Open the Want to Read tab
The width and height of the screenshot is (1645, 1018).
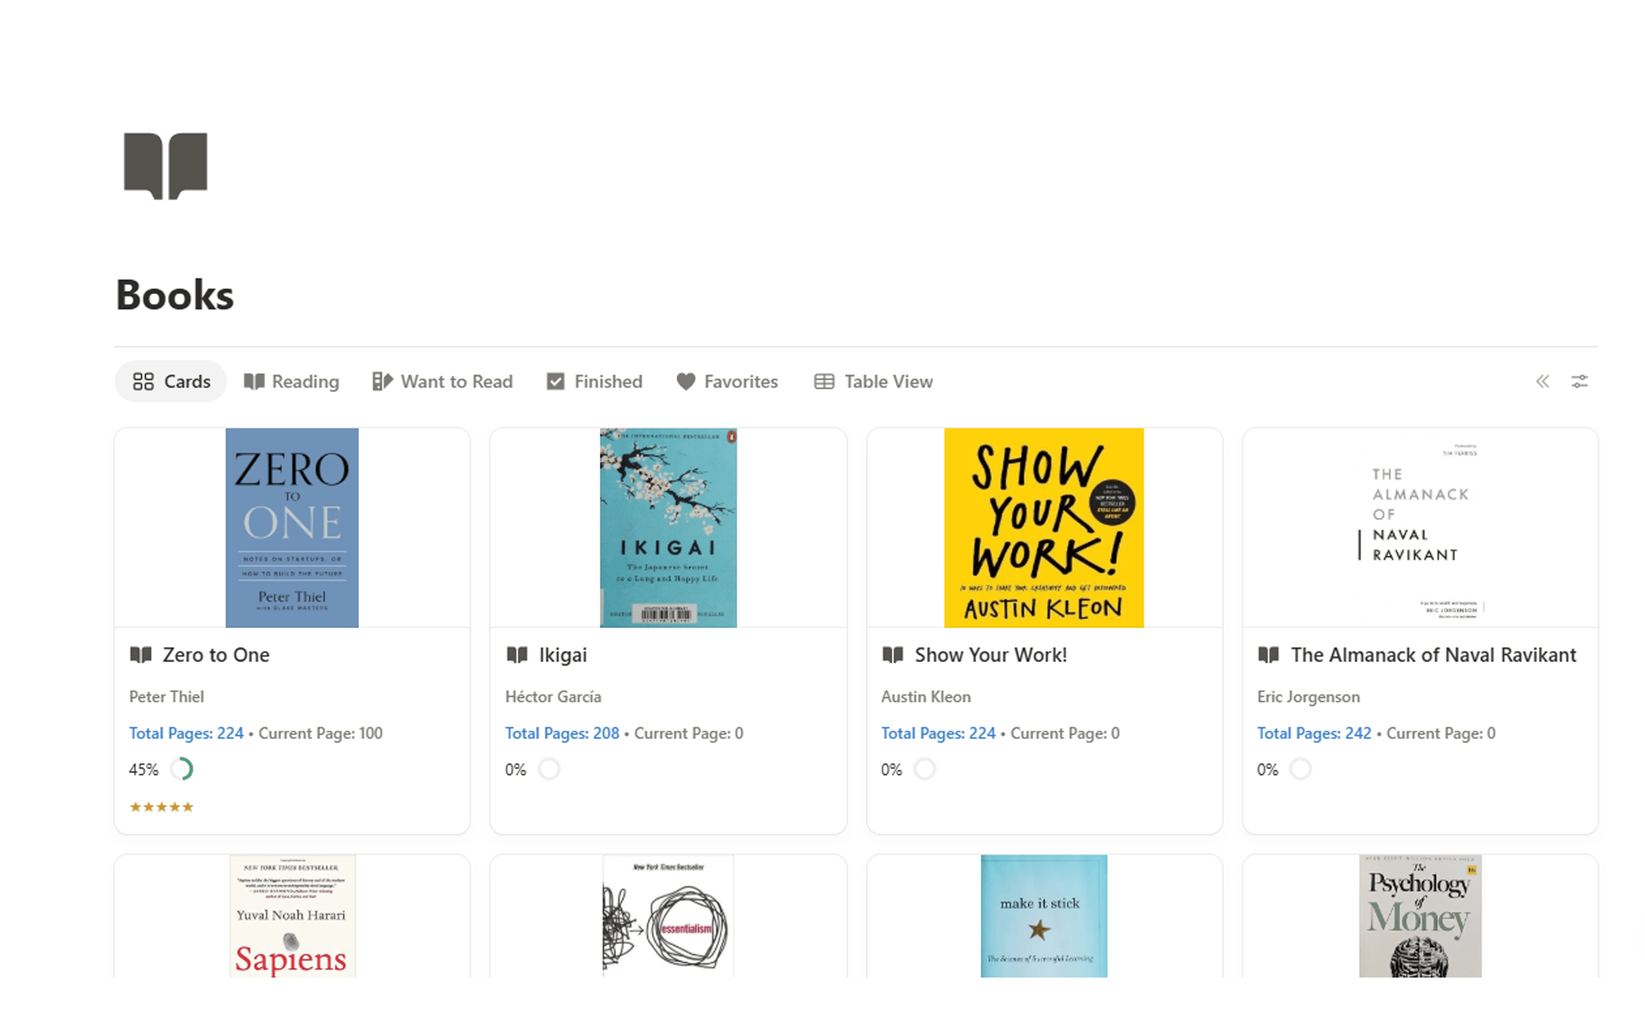(x=442, y=381)
